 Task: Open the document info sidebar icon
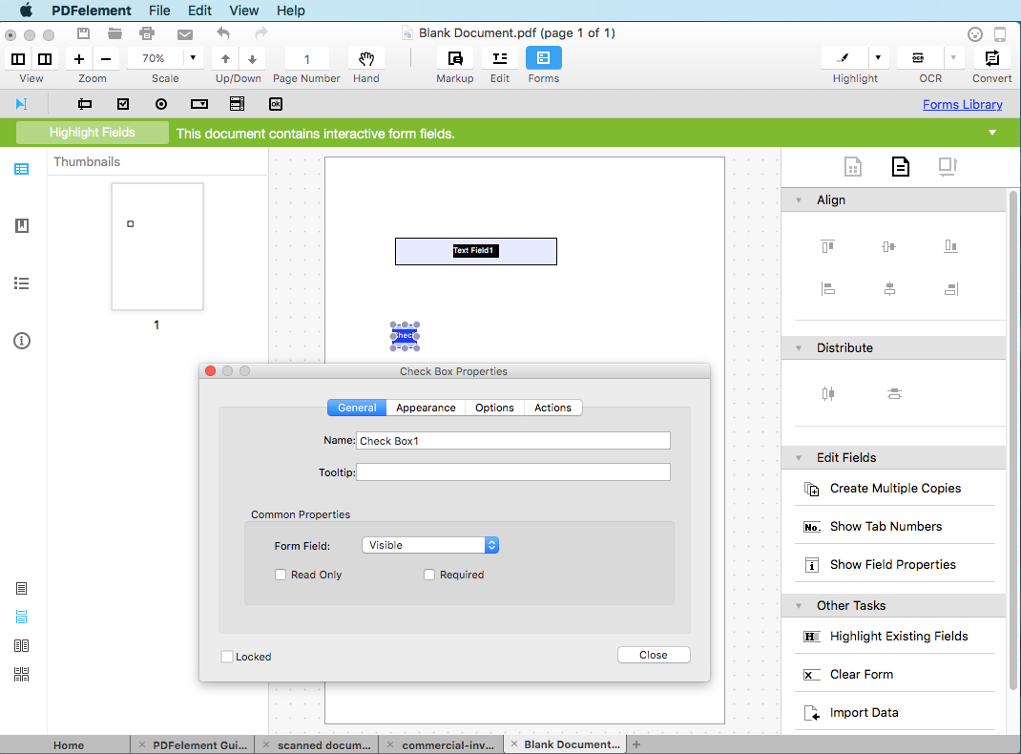pyautogui.click(x=22, y=341)
